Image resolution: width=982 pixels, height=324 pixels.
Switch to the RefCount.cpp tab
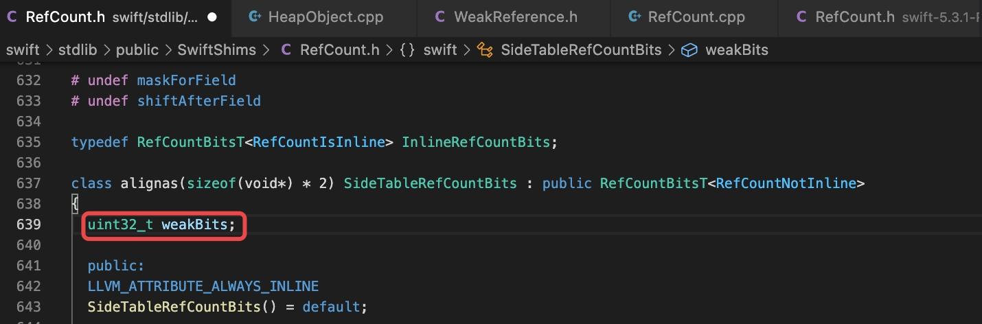point(694,17)
